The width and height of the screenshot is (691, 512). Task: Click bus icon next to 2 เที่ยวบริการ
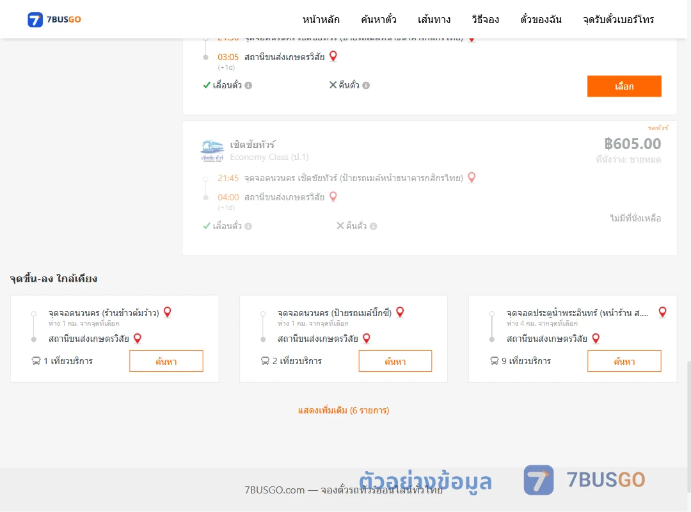[265, 361]
